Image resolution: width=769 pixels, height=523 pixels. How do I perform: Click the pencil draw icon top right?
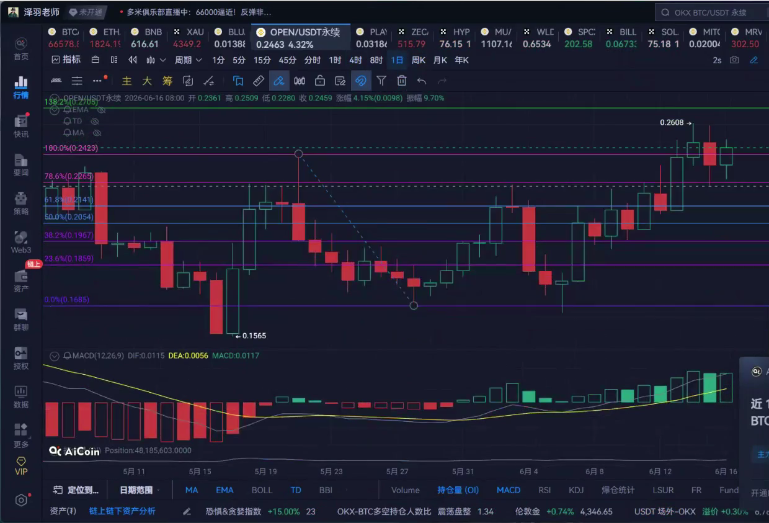point(754,60)
